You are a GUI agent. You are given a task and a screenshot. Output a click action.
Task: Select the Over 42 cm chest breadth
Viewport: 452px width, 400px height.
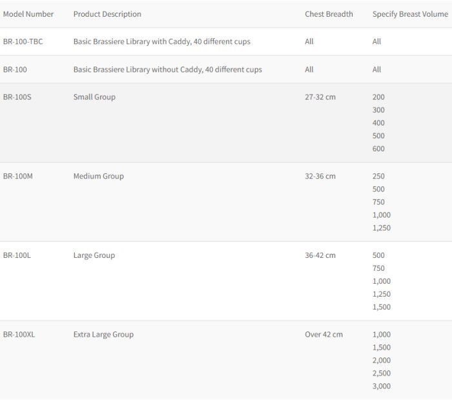tap(324, 335)
